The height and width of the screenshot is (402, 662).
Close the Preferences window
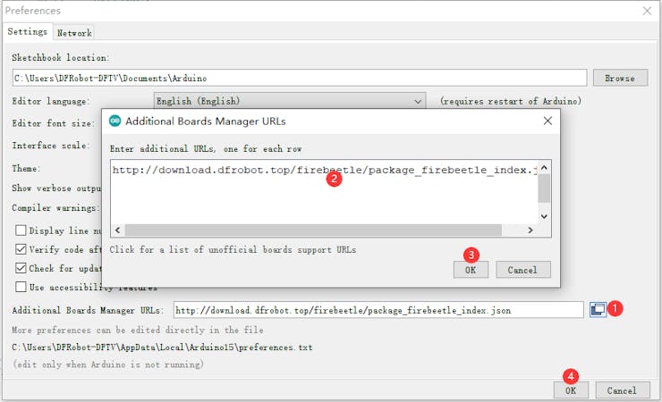(647, 11)
